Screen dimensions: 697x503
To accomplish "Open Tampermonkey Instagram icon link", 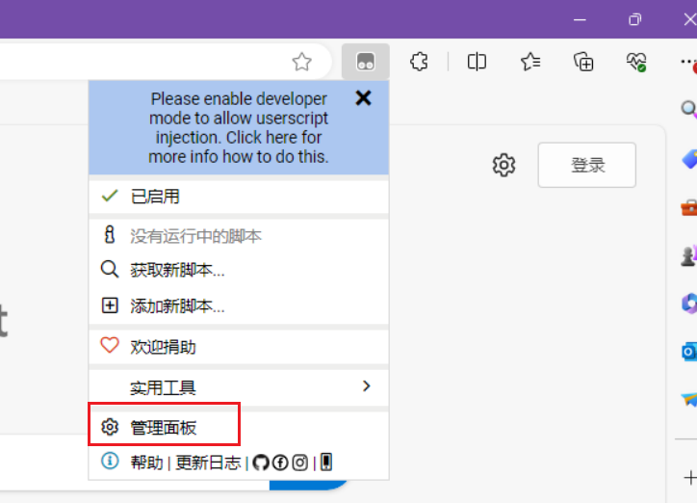I will click(x=299, y=463).
